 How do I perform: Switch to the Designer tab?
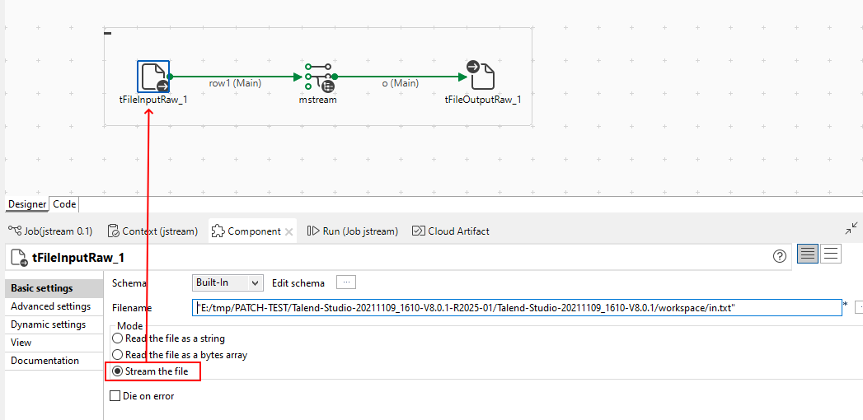click(x=27, y=204)
